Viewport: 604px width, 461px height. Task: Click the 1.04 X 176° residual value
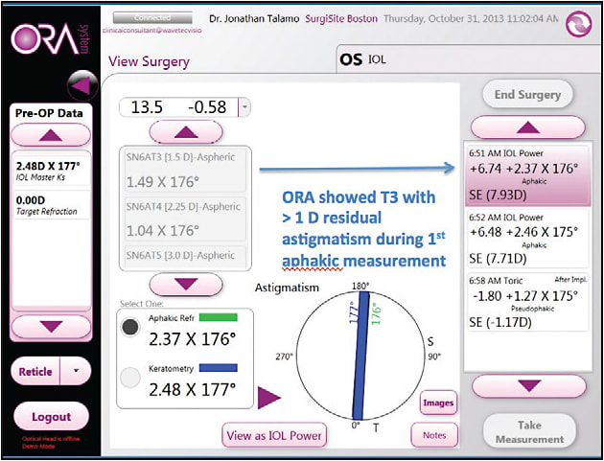[163, 231]
